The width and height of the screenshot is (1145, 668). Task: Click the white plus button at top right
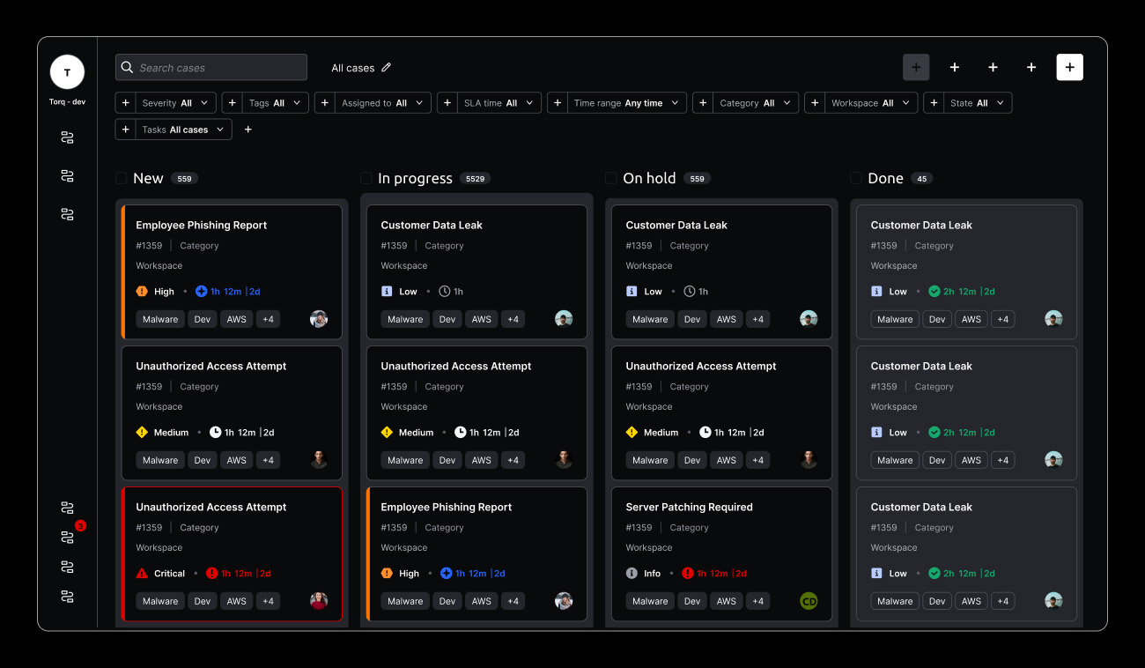1069,68
